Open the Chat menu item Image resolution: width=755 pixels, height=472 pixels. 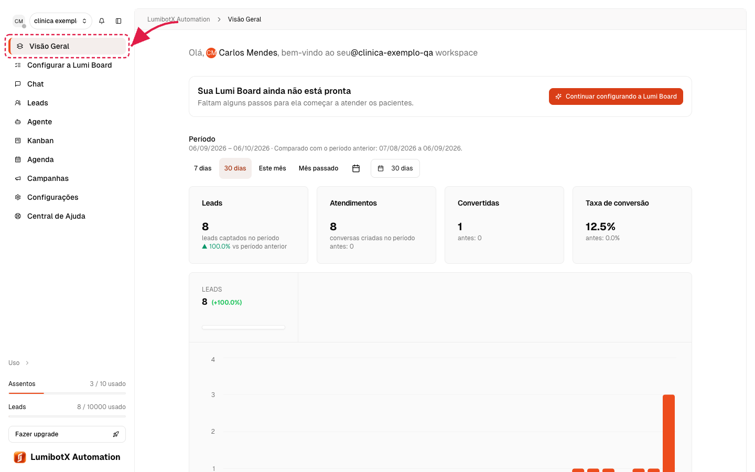67,84
